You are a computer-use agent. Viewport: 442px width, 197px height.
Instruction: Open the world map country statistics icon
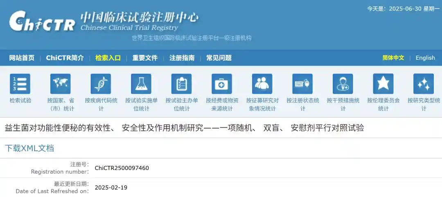coord(60,84)
